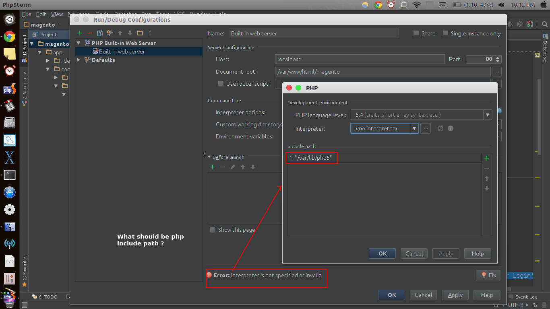This screenshot has height=309, width=550.
Task: Open System Settings gear in launcher
Action: coord(9,210)
